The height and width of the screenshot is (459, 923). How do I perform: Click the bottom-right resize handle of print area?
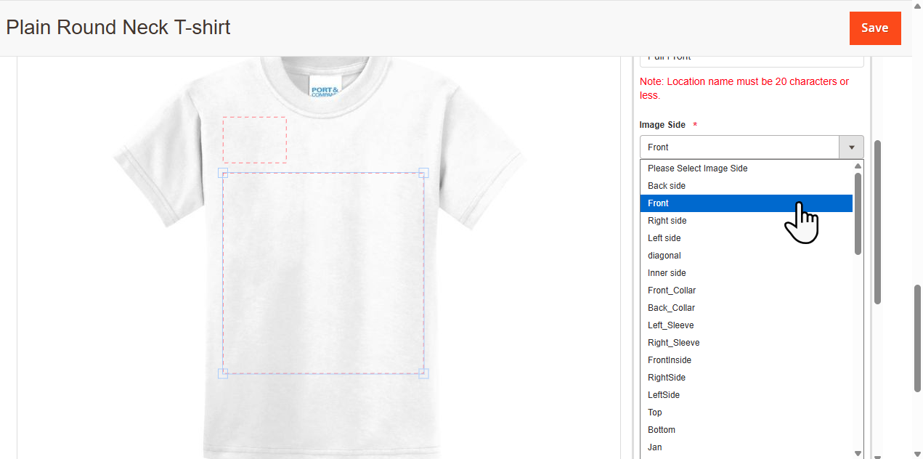[424, 373]
